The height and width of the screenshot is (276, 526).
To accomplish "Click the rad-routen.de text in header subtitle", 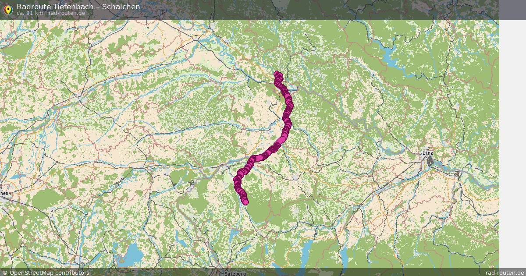I will [66, 13].
